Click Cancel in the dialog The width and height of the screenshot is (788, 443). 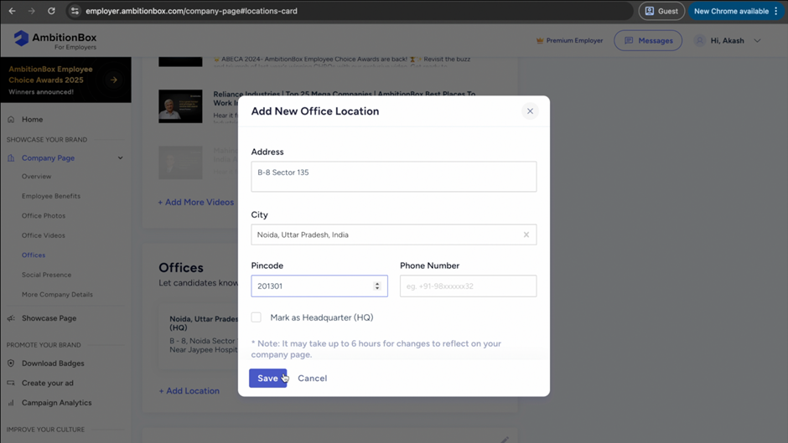coord(312,379)
